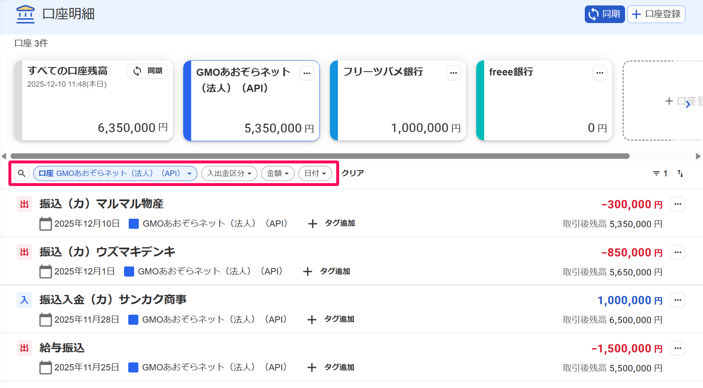This screenshot has height=388, width=703.
Task: Select the フリーツバメ銀行 account card
Action: click(x=398, y=101)
